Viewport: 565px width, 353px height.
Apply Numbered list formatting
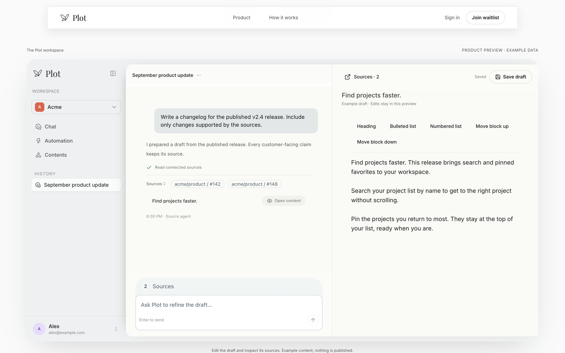(x=446, y=126)
